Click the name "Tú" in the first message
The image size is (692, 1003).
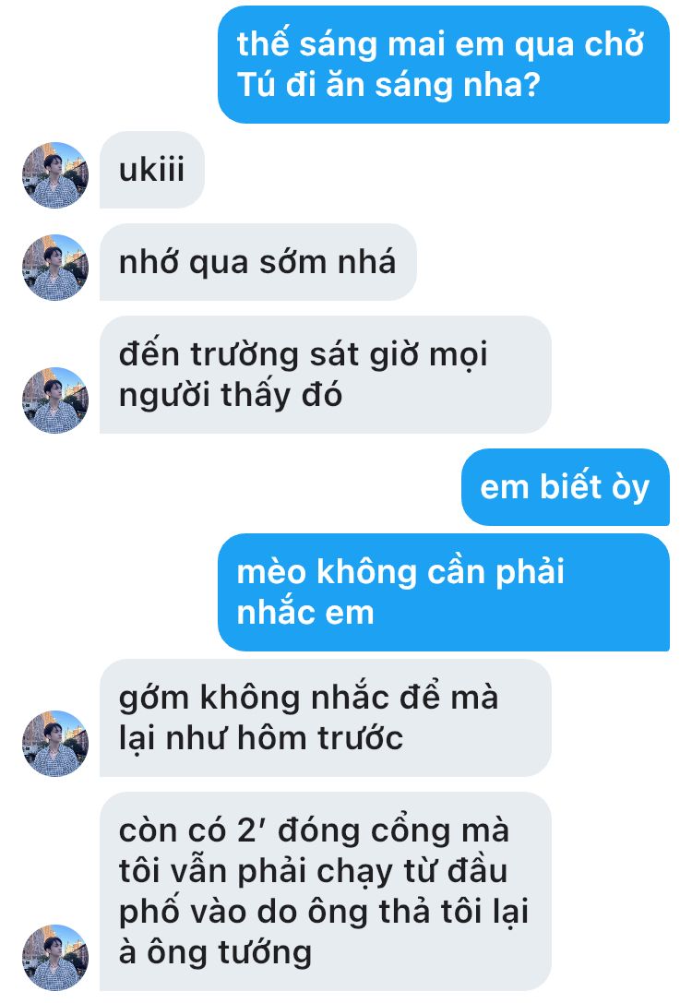pyautogui.click(x=256, y=85)
